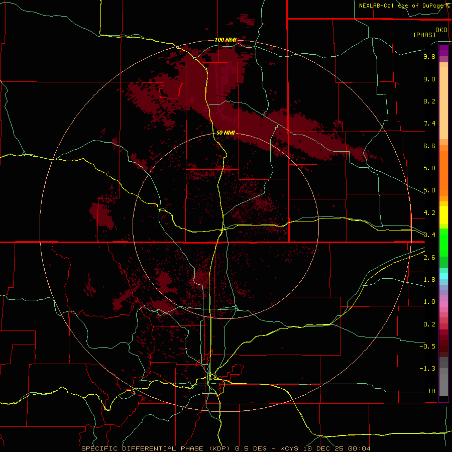Click the -0.5 color scale value

tap(427, 347)
